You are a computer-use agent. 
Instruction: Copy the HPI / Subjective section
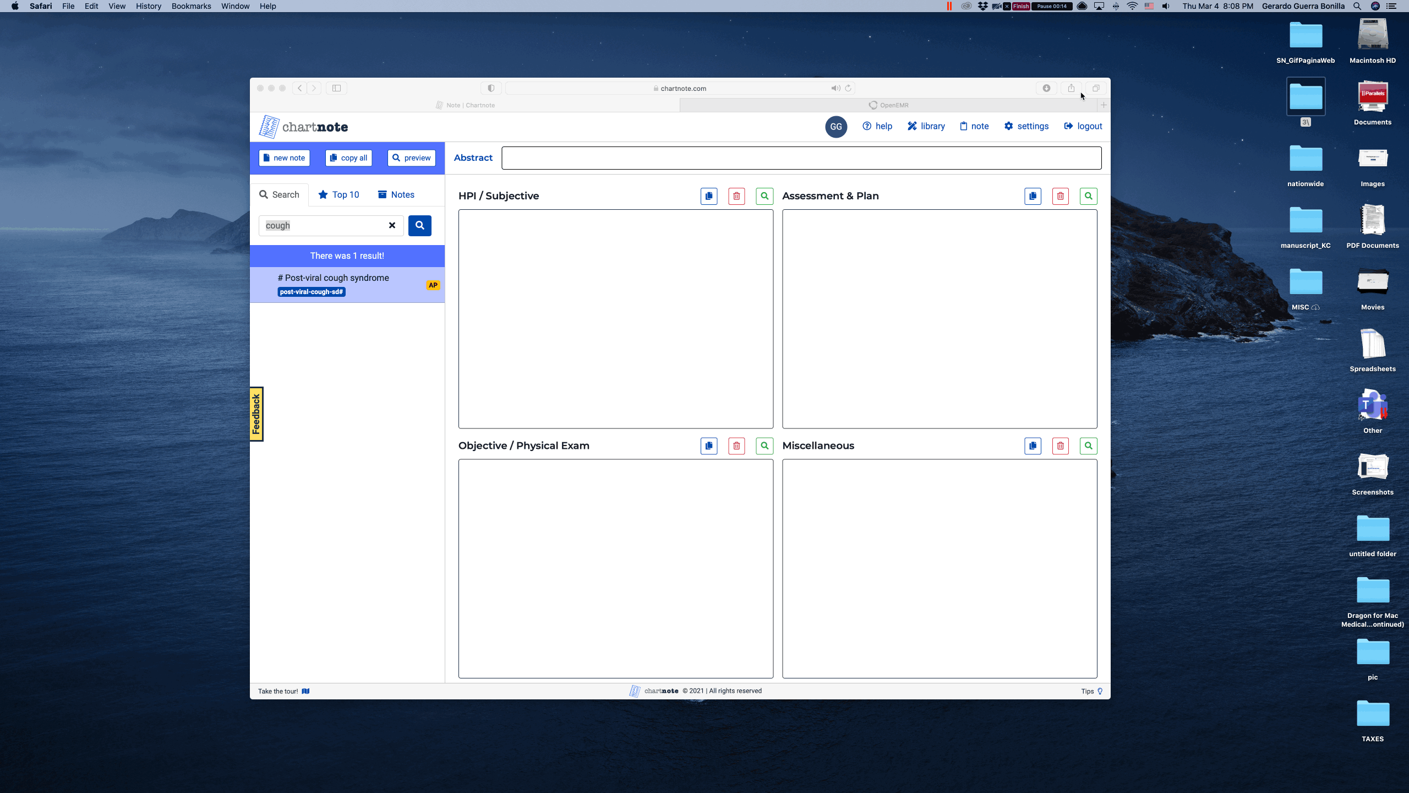(709, 196)
